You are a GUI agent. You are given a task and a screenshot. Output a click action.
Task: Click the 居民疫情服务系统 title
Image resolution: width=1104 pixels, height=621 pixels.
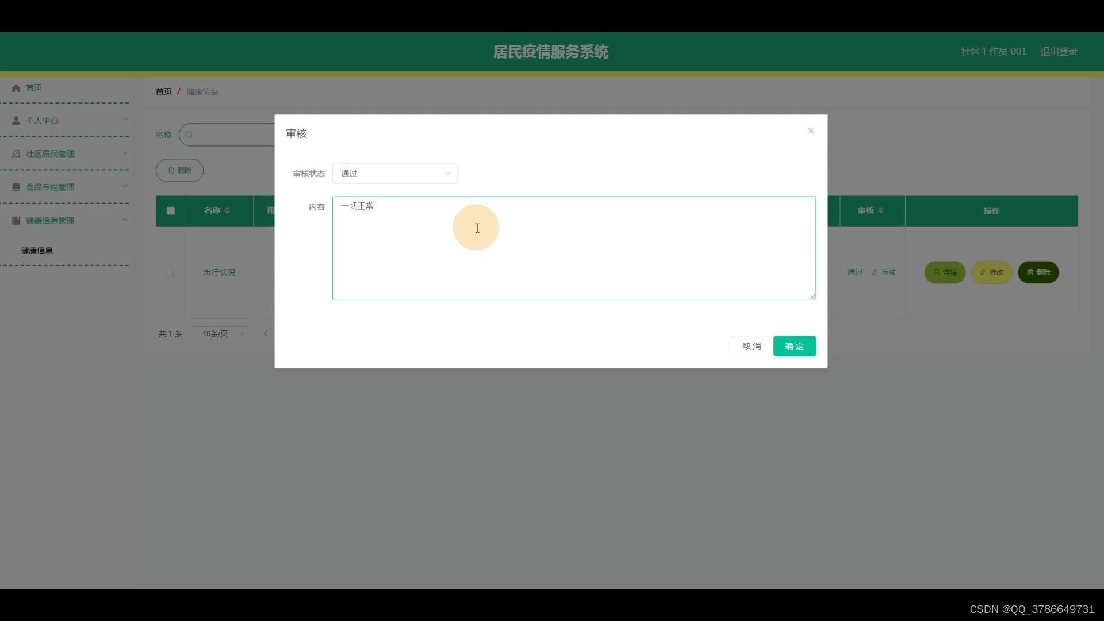pos(551,52)
